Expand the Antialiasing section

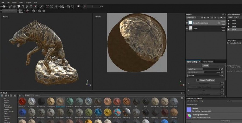(x=188, y=83)
